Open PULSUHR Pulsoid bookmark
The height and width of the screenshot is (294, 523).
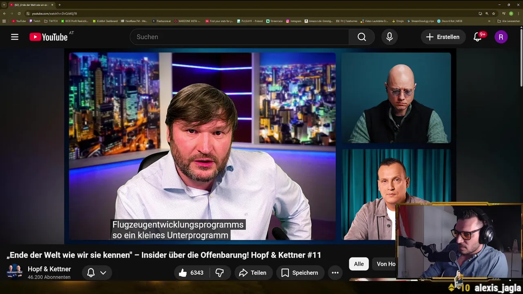point(250,21)
